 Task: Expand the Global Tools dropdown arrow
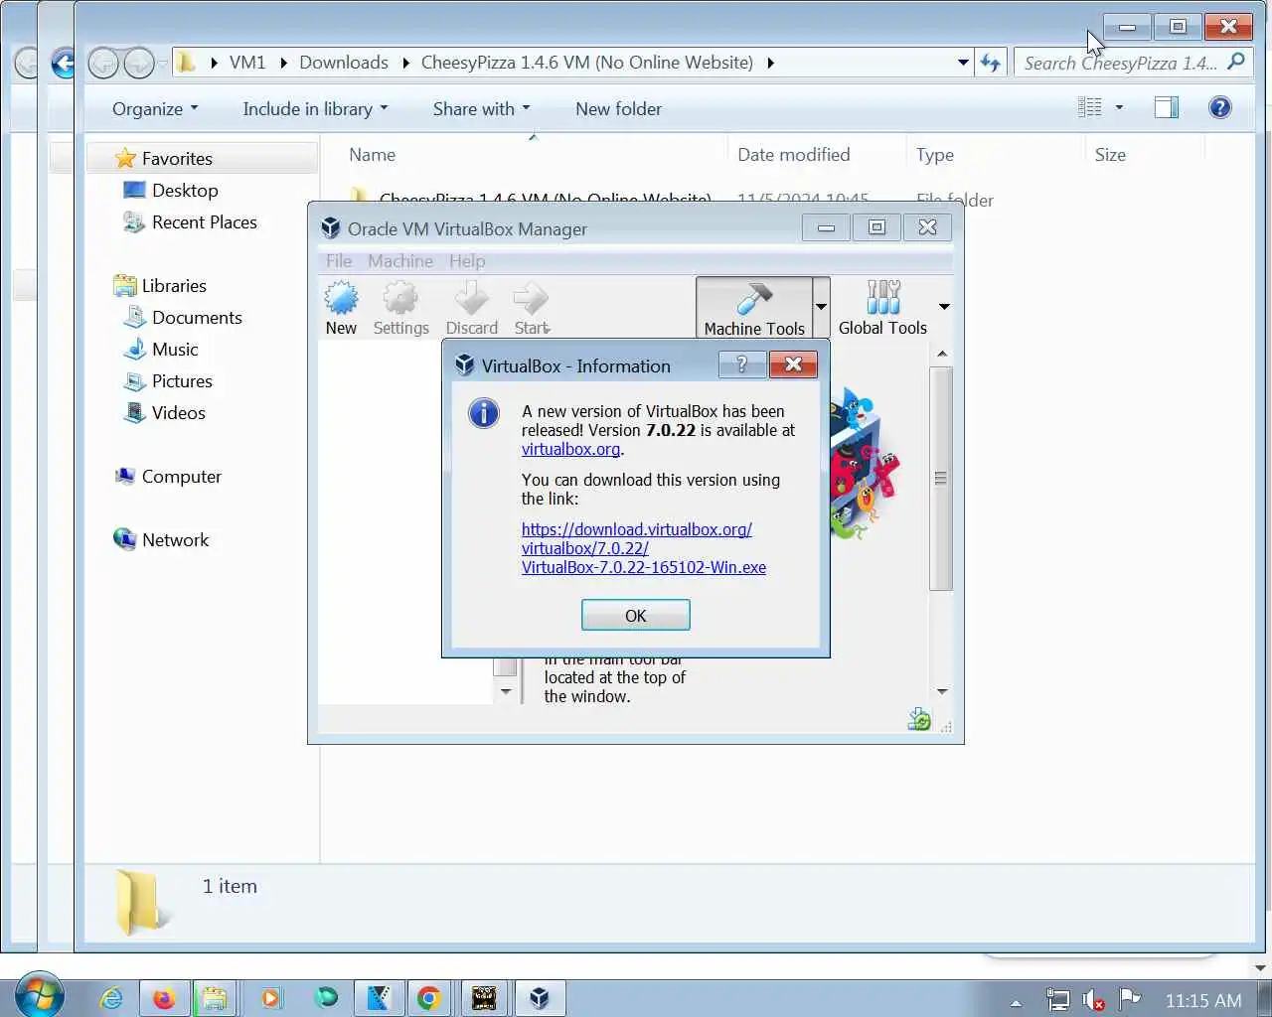[944, 307]
